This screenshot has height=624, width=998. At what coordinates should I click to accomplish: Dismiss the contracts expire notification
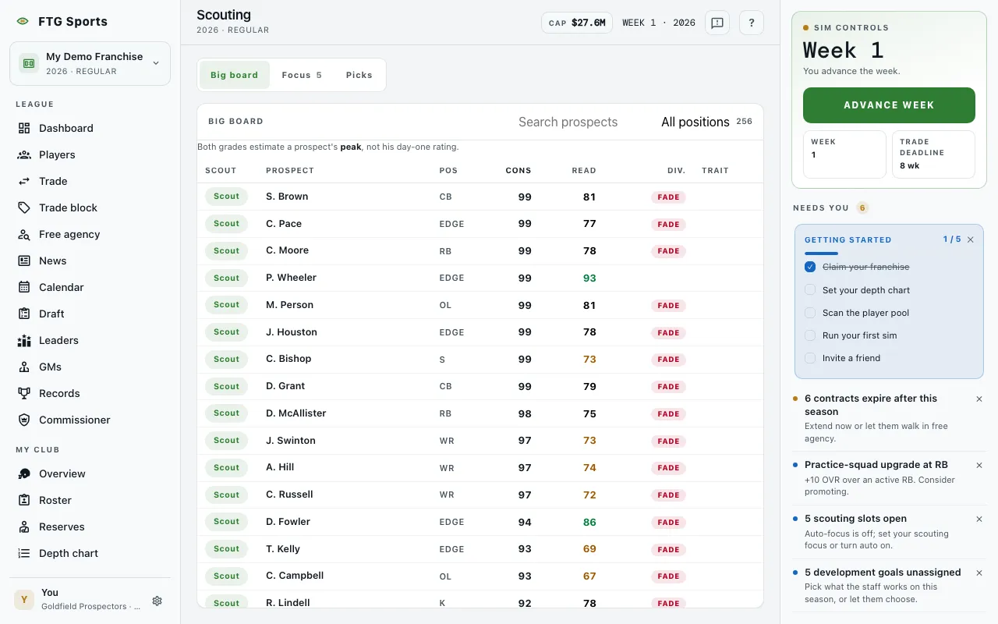(x=979, y=399)
